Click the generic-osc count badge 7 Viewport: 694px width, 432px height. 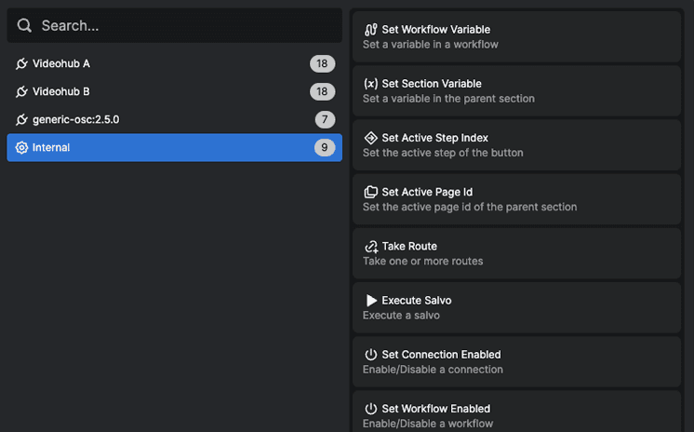tap(325, 119)
